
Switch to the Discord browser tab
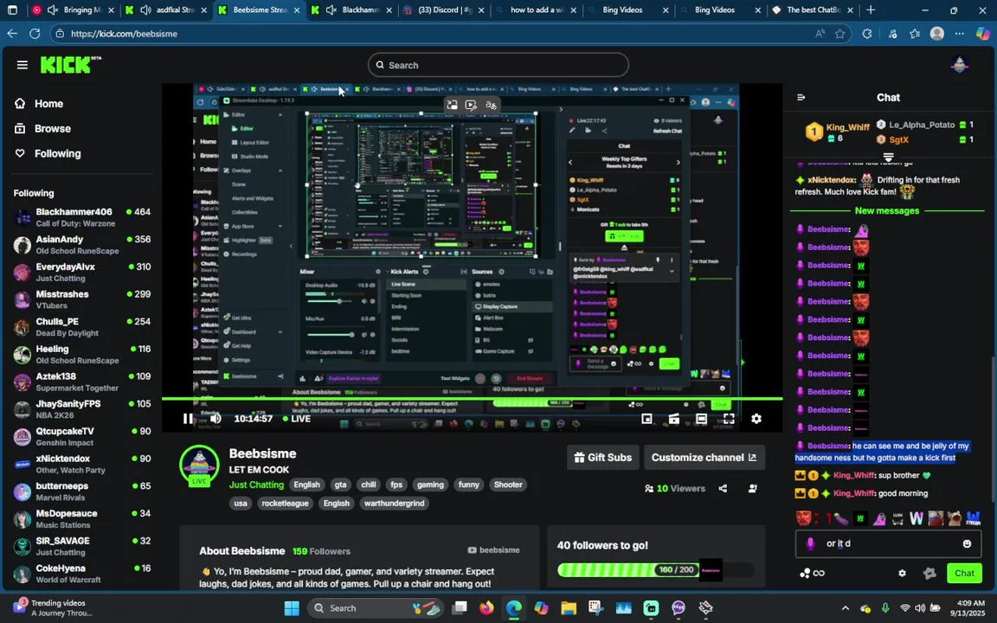coord(443,10)
